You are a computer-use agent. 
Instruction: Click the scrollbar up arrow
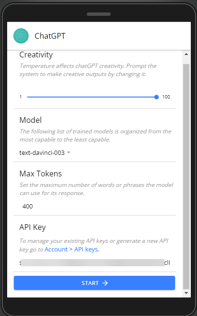click(x=186, y=54)
